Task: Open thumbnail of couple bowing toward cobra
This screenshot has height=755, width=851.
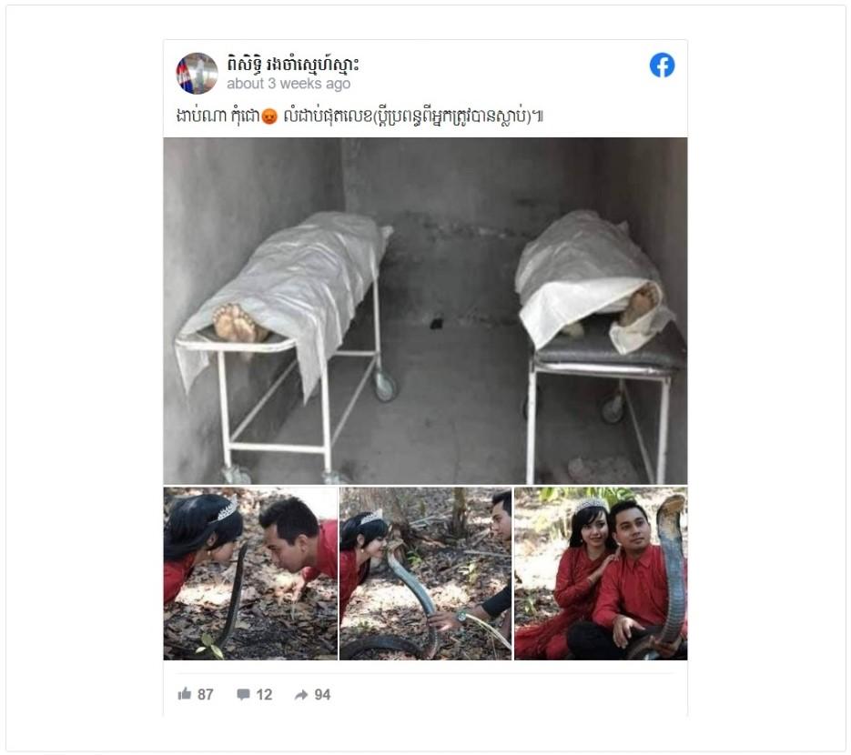Action: 250,573
